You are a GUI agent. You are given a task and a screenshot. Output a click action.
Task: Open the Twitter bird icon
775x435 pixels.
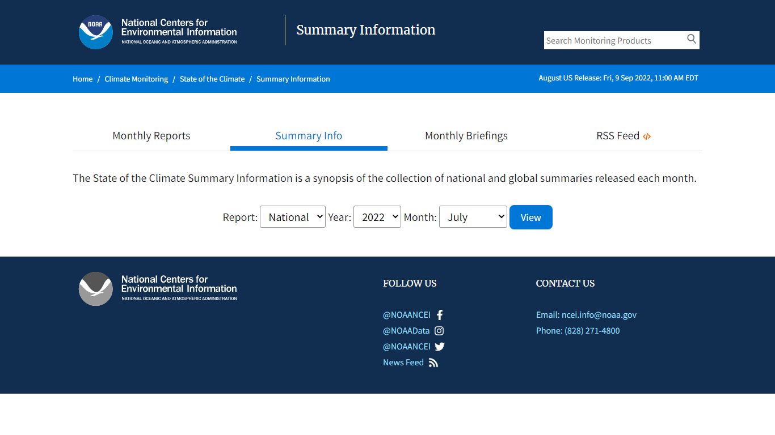point(440,347)
